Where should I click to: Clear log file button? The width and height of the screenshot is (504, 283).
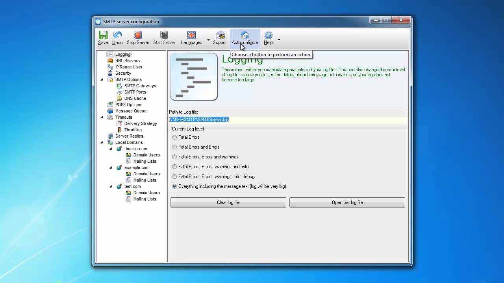[x=228, y=202]
